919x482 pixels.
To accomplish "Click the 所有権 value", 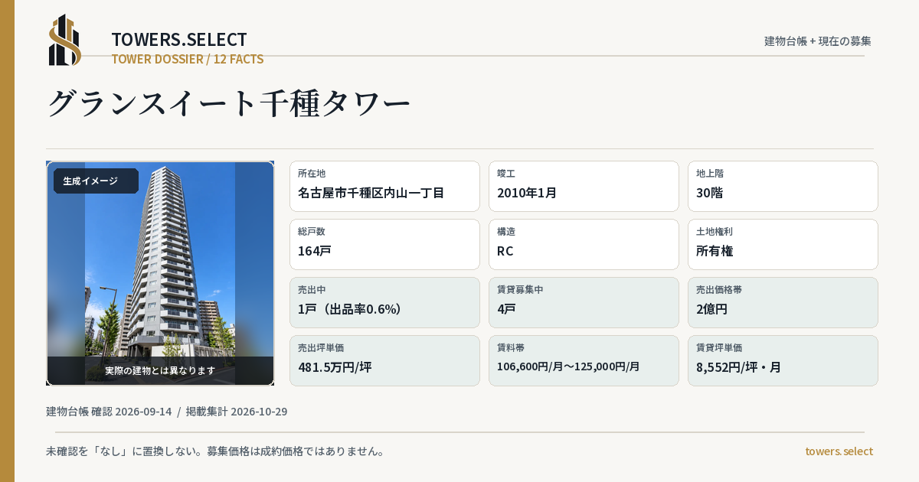I will point(715,251).
